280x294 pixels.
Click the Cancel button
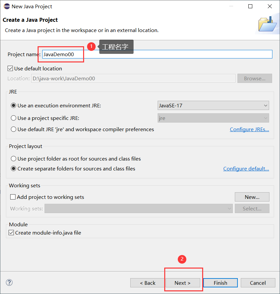(258, 283)
